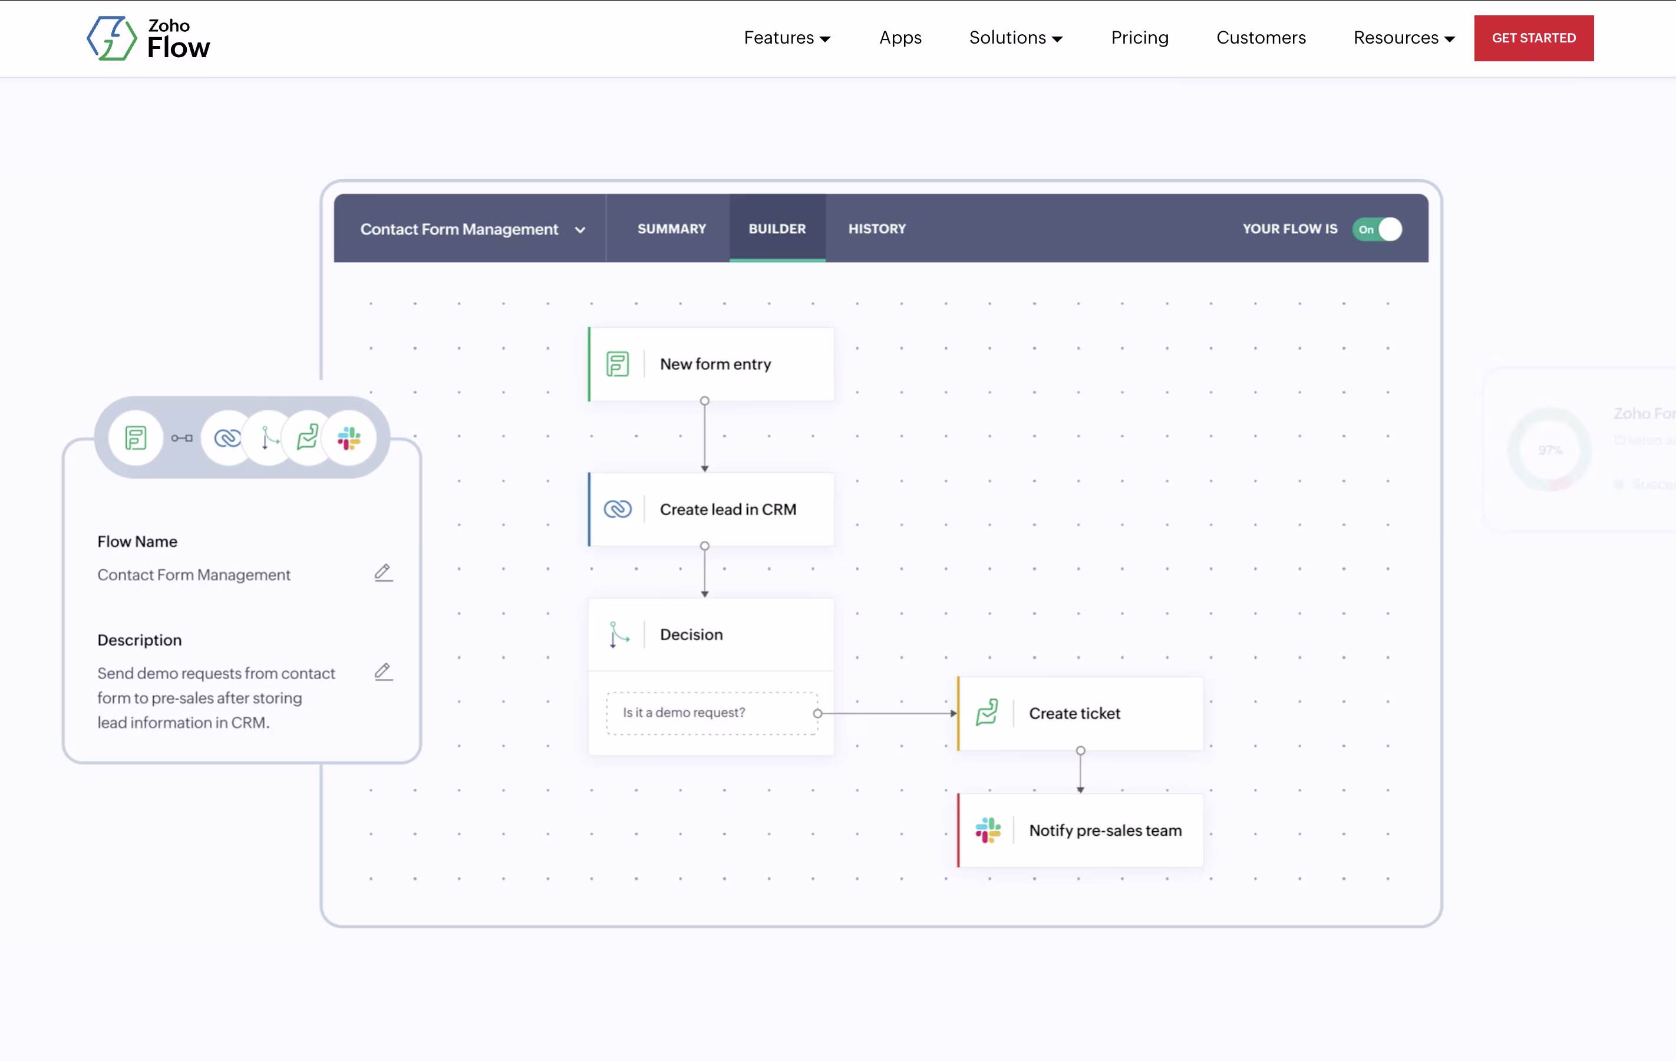The image size is (1676, 1061).
Task: Click the Zoho Forms icon in app strip
Action: 136,438
